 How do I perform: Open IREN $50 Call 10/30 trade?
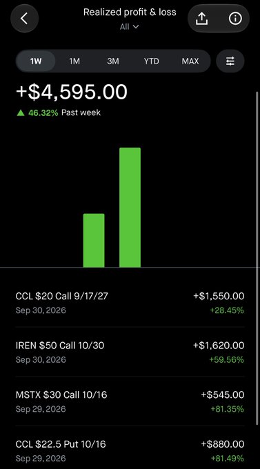[x=130, y=352]
